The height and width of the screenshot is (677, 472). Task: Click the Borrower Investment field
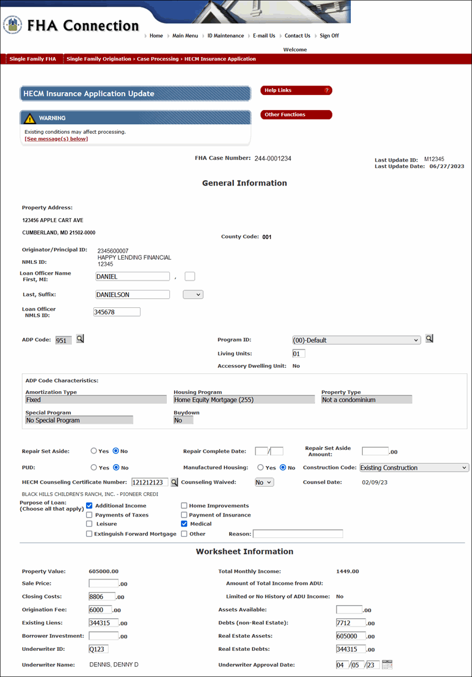point(103,636)
